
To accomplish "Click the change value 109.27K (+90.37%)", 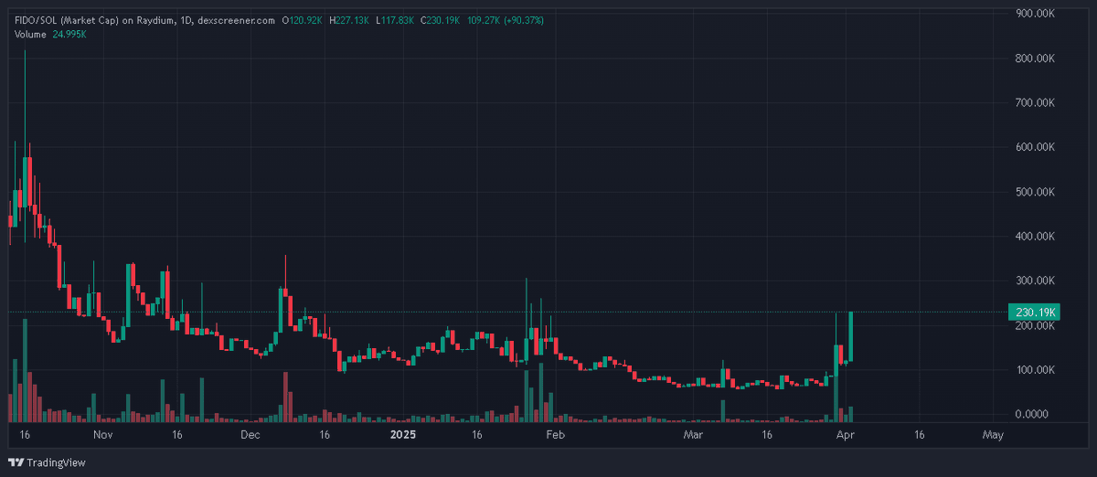I will click(506, 20).
